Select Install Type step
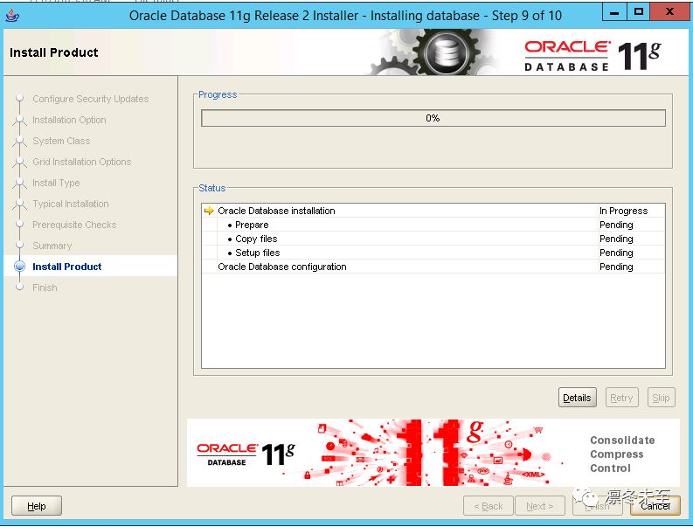 56,183
